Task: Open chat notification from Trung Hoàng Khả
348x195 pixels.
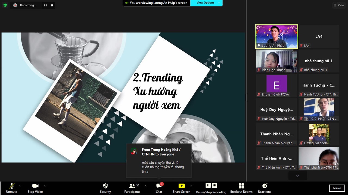Action: coord(159,161)
